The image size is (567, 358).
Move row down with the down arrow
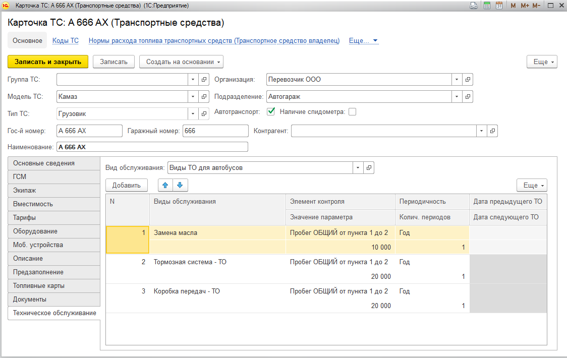180,185
